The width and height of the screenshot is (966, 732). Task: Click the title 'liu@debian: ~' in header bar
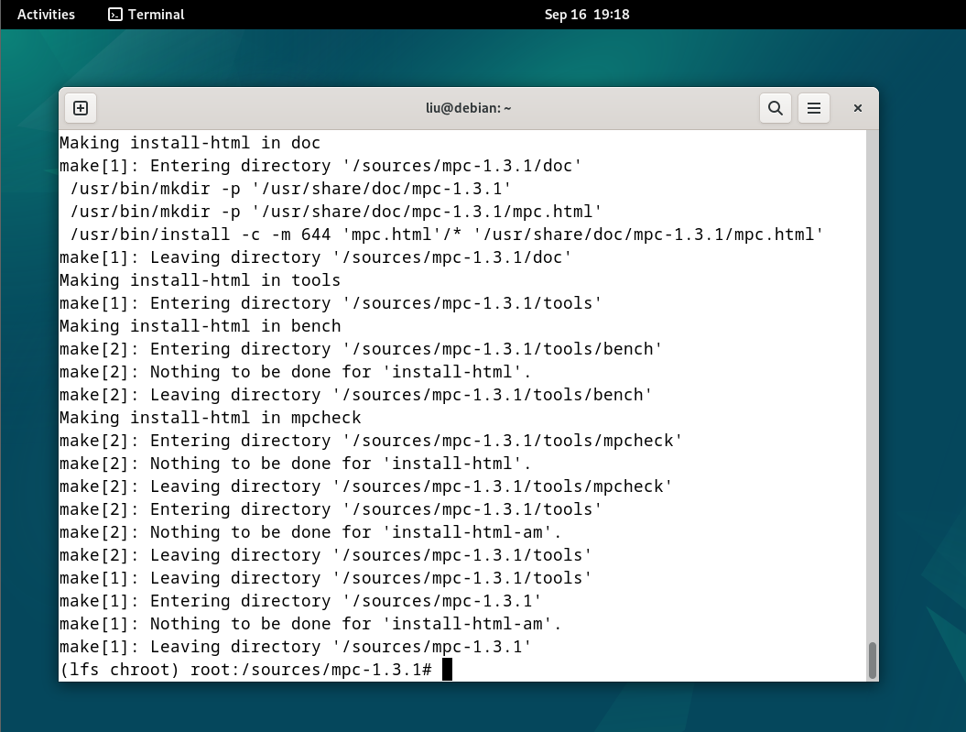pos(468,108)
